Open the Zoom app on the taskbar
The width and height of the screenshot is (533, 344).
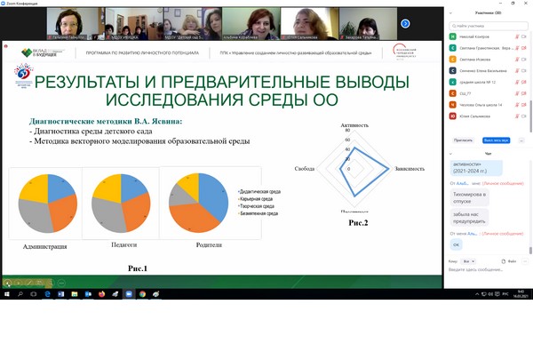coord(129,294)
